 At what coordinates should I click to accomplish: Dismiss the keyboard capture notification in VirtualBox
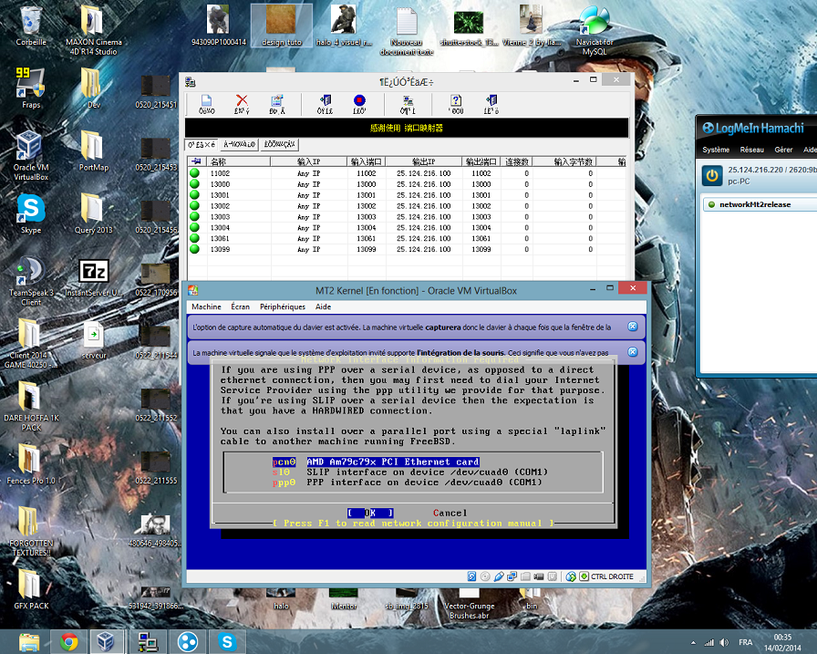point(633,327)
